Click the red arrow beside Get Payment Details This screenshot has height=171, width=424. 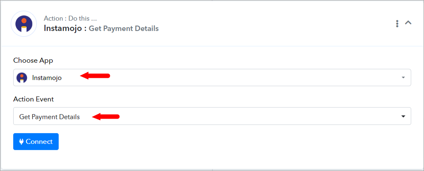pos(106,117)
